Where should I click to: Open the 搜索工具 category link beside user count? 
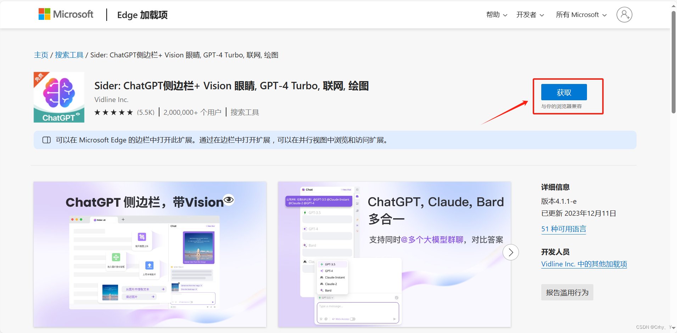[245, 112]
